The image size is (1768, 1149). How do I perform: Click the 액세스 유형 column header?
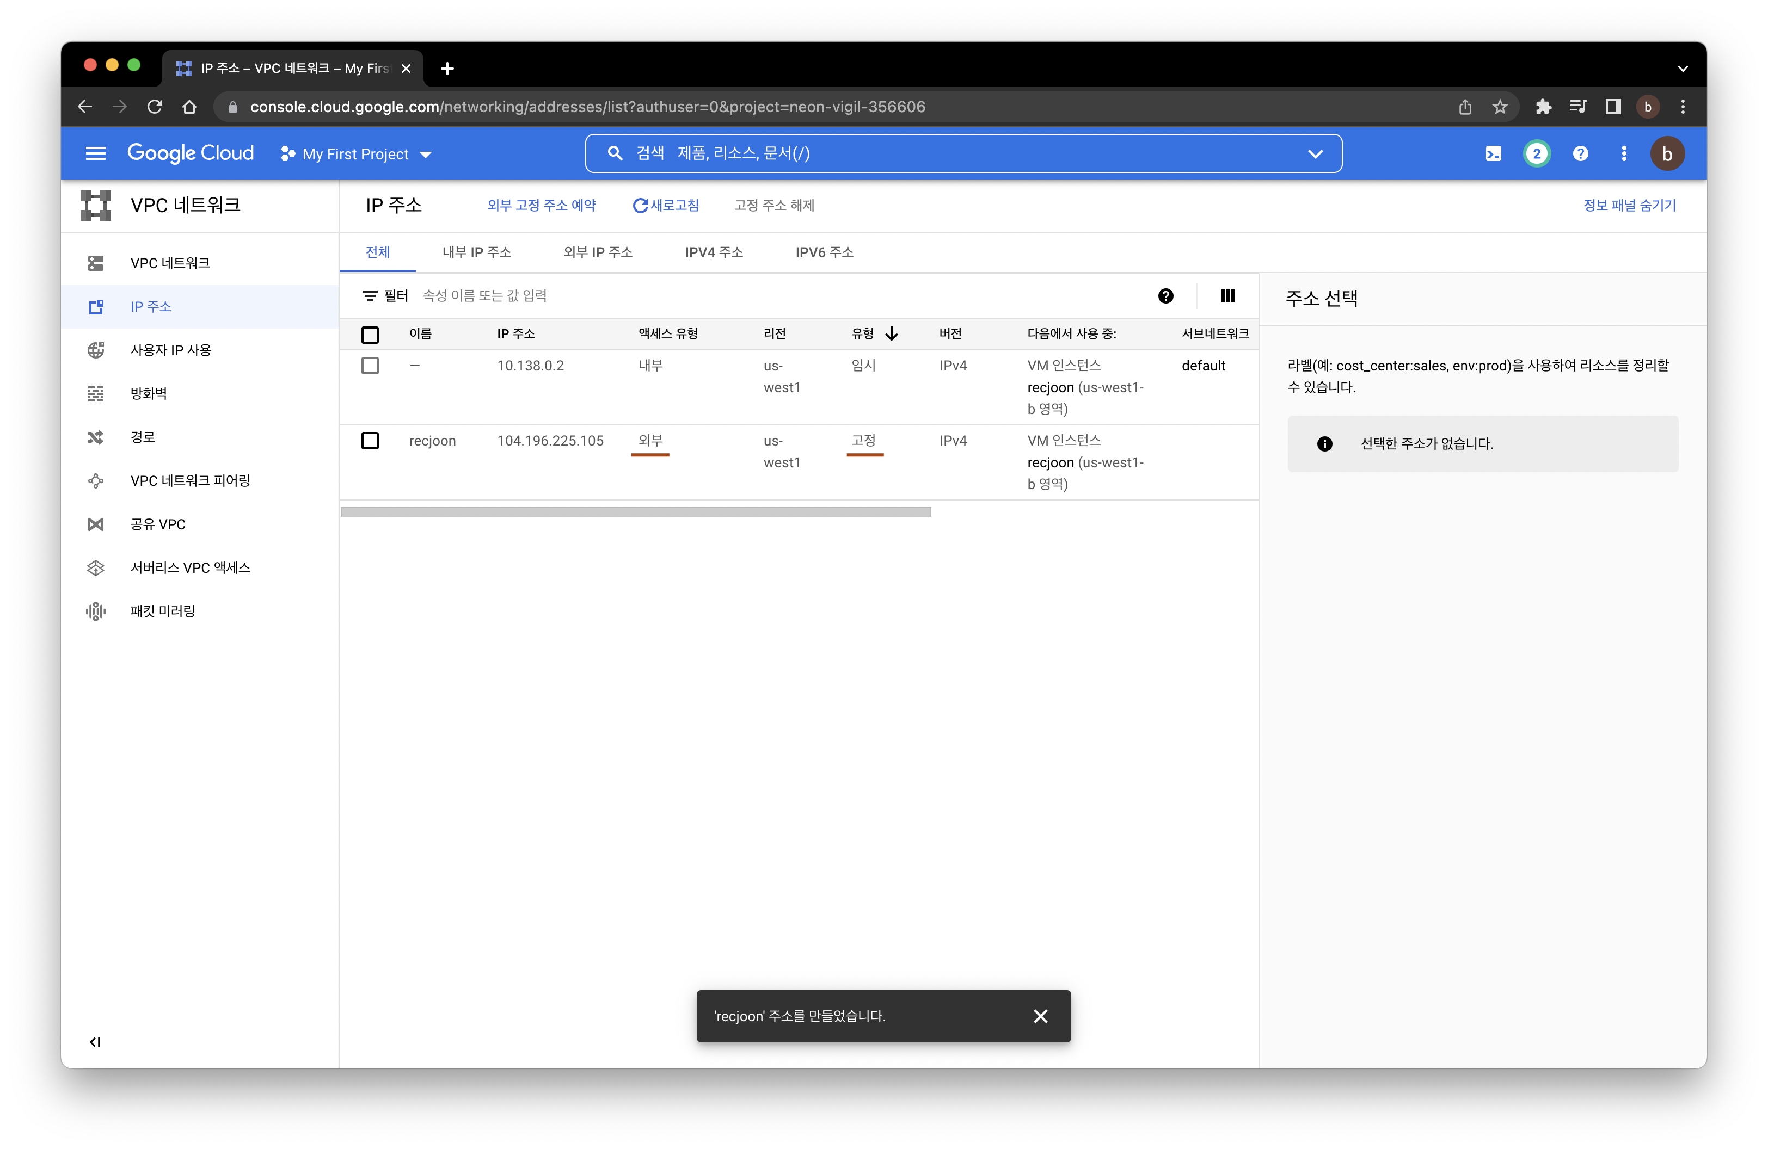(668, 334)
